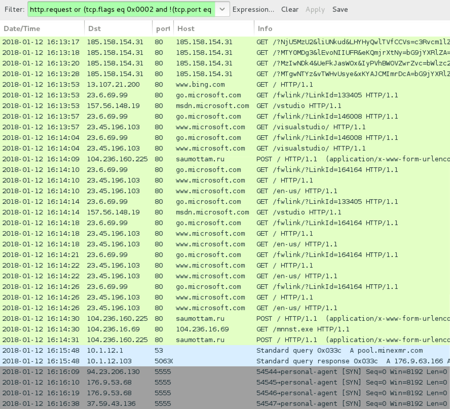Select the SYN packet to 94.23.206.130
This screenshot has height=409, width=450.
225,371
